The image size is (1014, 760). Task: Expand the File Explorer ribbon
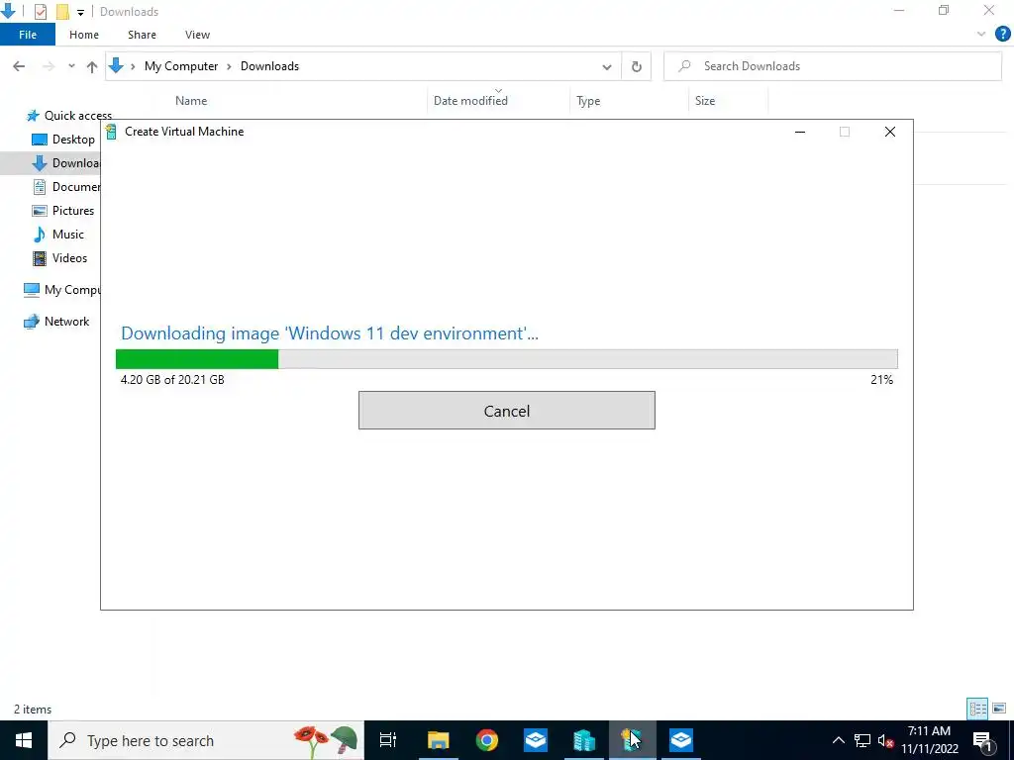(x=981, y=35)
